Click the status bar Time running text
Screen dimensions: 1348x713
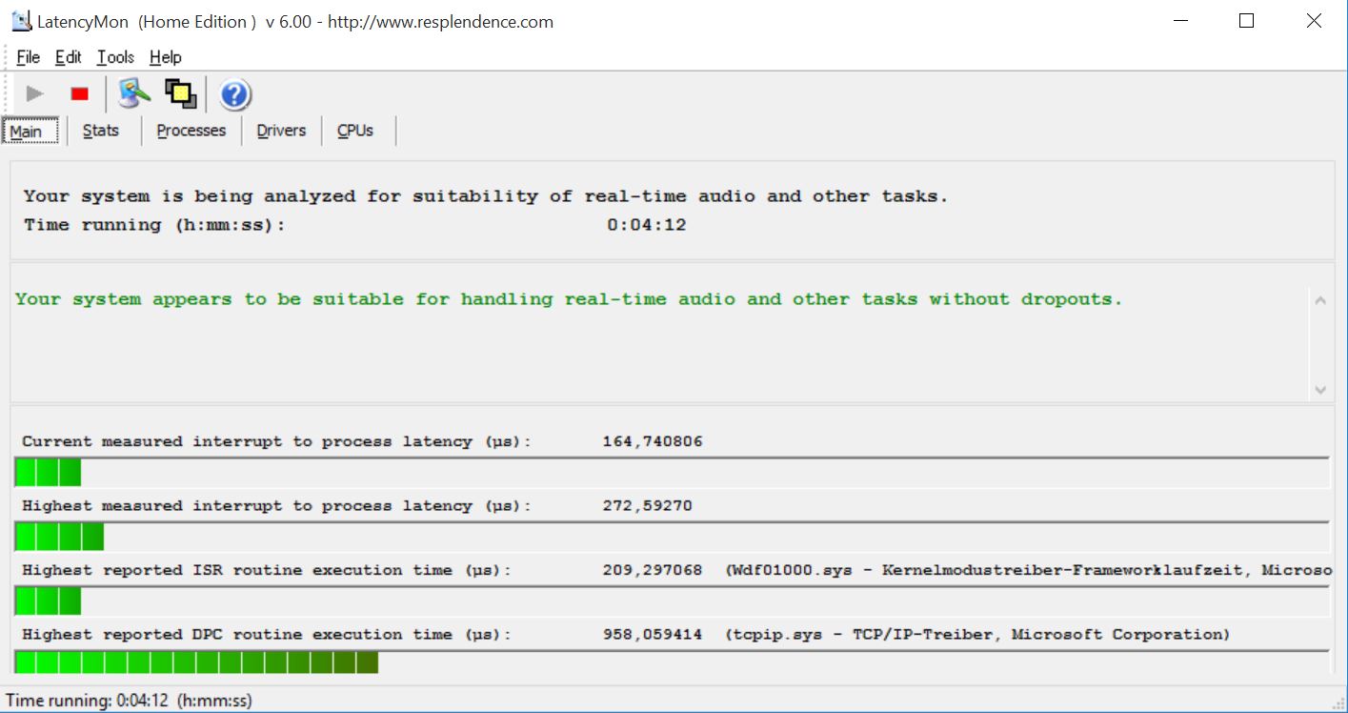(x=130, y=701)
